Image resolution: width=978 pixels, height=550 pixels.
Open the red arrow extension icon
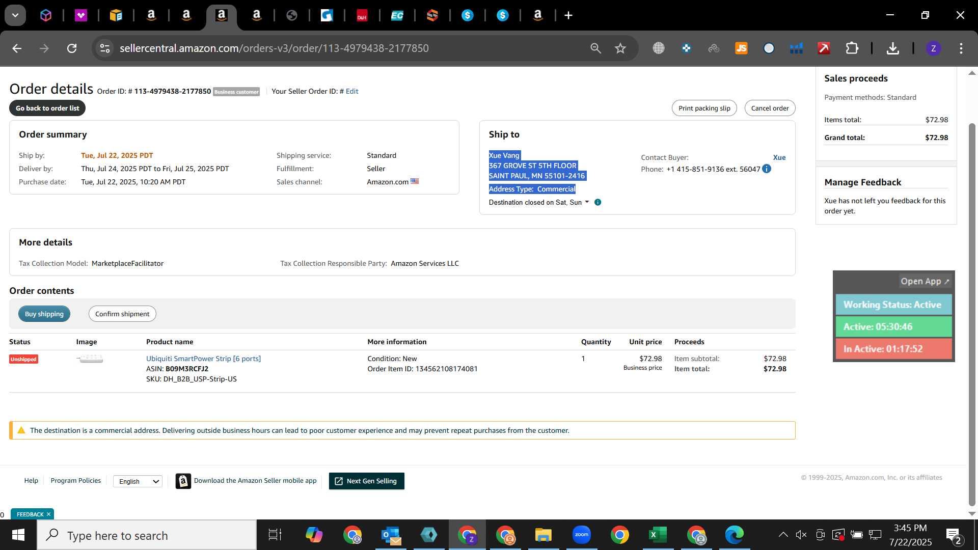click(x=824, y=48)
